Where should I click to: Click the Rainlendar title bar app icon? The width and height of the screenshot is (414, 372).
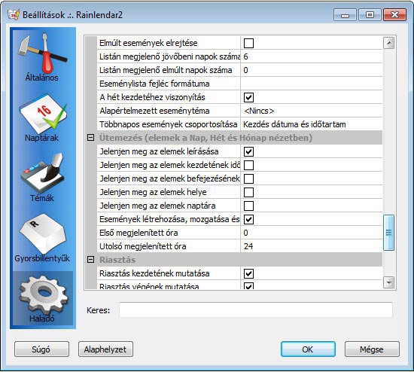14,14
